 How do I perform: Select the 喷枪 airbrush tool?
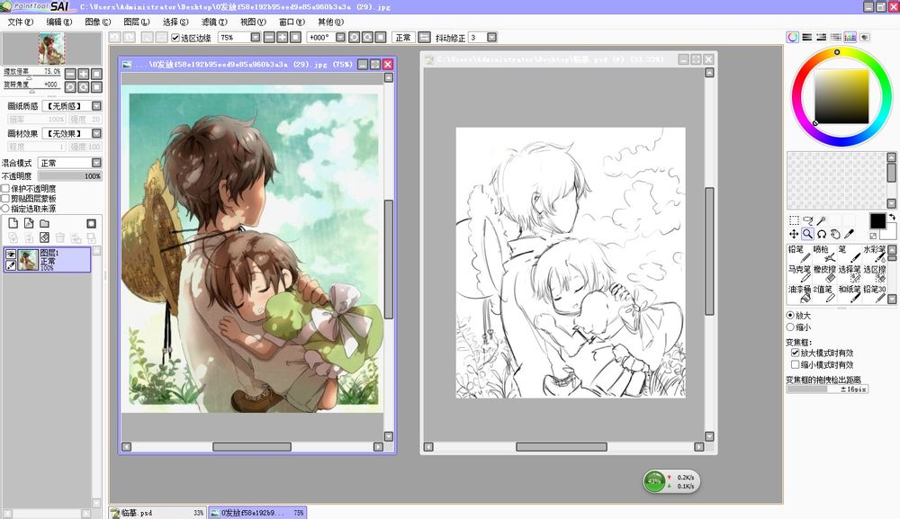824,254
